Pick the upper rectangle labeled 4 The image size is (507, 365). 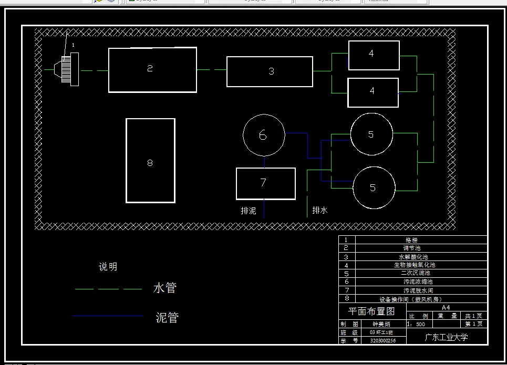point(374,55)
